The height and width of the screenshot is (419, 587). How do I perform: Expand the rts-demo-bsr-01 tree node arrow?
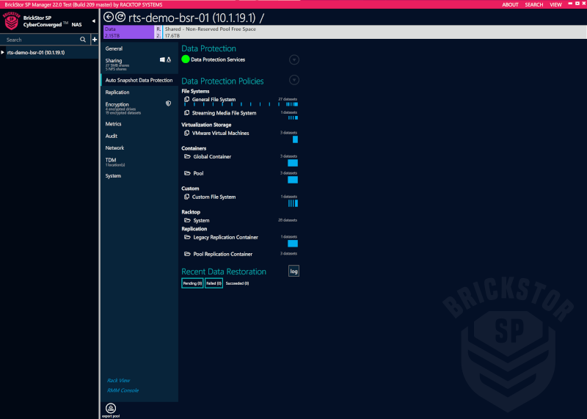click(3, 52)
